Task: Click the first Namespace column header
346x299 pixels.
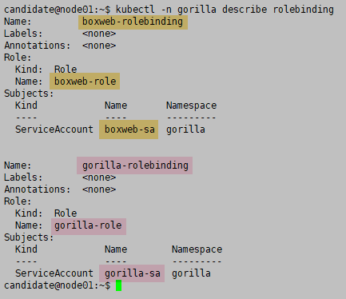Action: [x=191, y=106]
